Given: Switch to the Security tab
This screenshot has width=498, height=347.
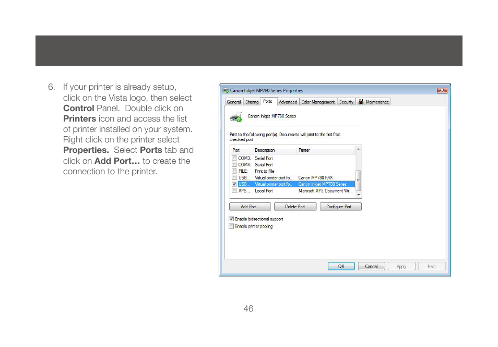Looking at the screenshot, I should [x=346, y=102].
